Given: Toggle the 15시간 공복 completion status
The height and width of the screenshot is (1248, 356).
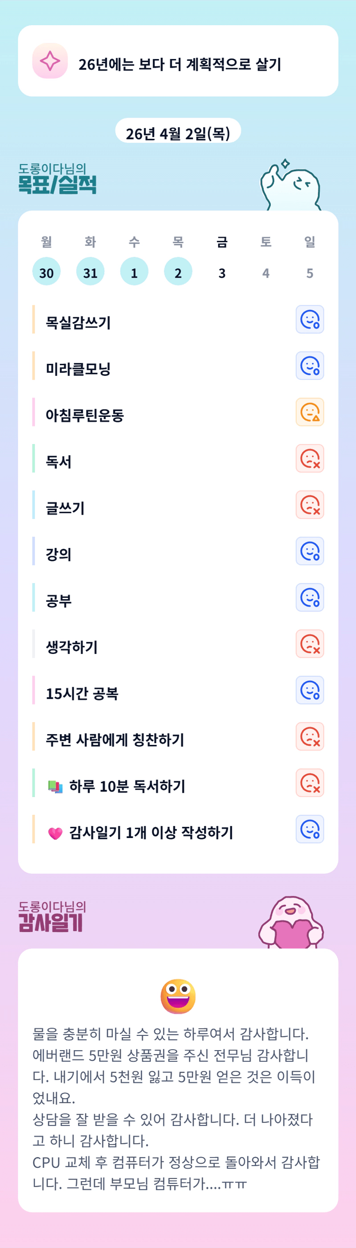Looking at the screenshot, I should 310,690.
